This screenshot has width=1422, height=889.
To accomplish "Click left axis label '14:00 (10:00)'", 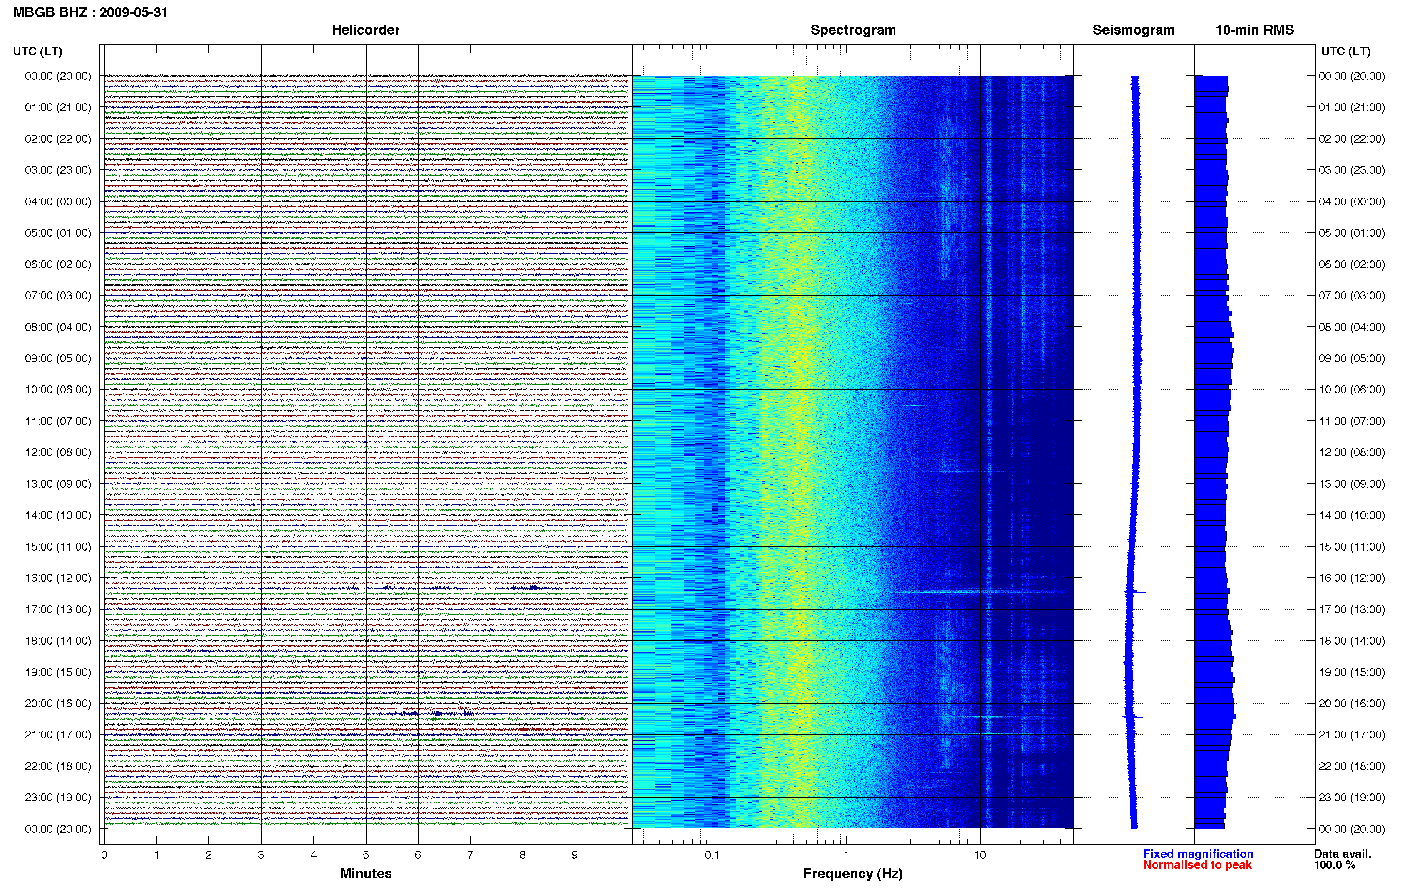I will (x=58, y=515).
